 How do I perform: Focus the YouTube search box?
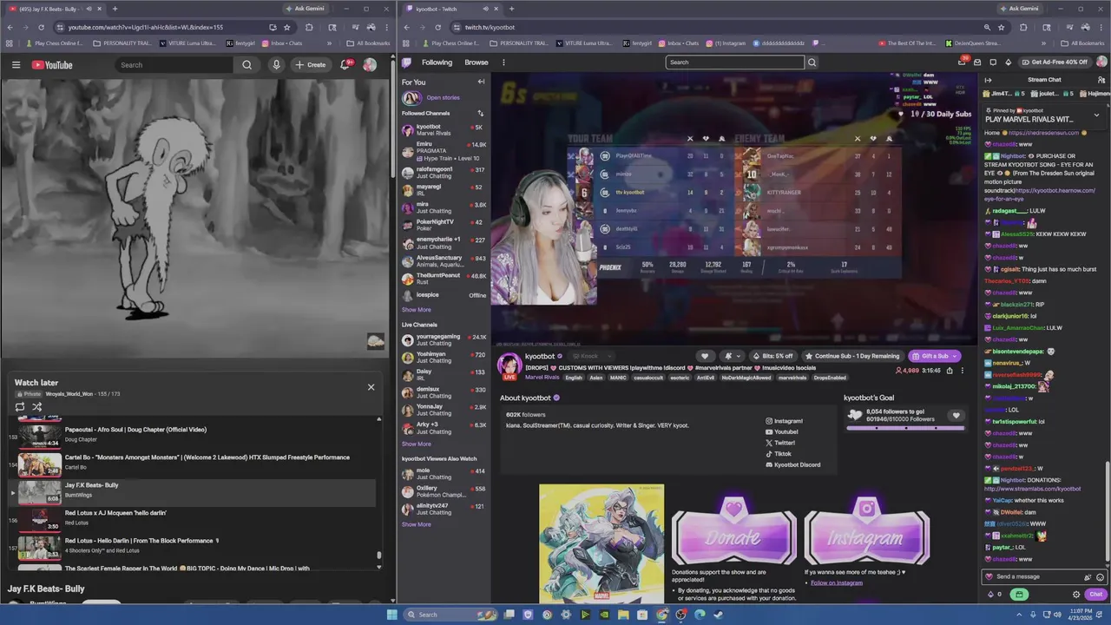point(174,65)
